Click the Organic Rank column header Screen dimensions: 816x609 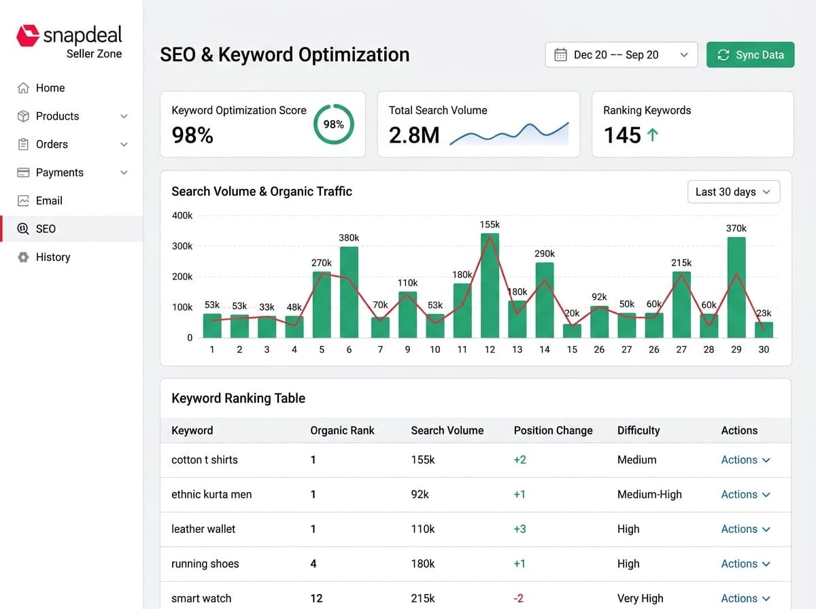pos(342,430)
